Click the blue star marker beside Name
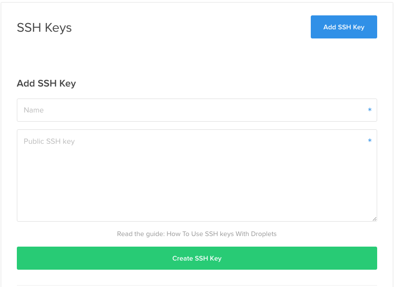Viewport: 394px width, 287px height. (369, 110)
